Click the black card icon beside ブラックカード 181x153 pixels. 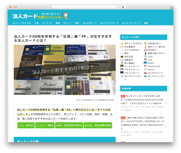[122, 72]
